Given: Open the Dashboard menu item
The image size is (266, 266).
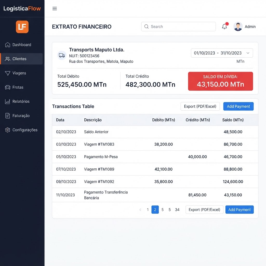Looking at the screenshot, I should (x=22, y=45).
